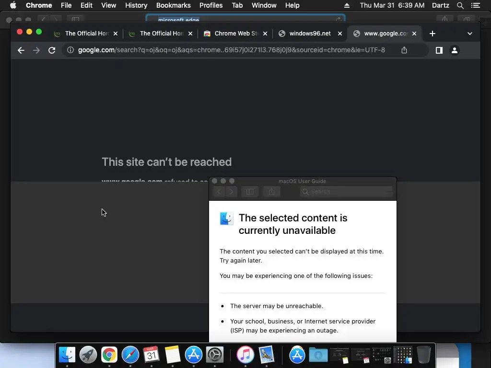
Task: Open the Bookmarks menu
Action: (x=174, y=5)
